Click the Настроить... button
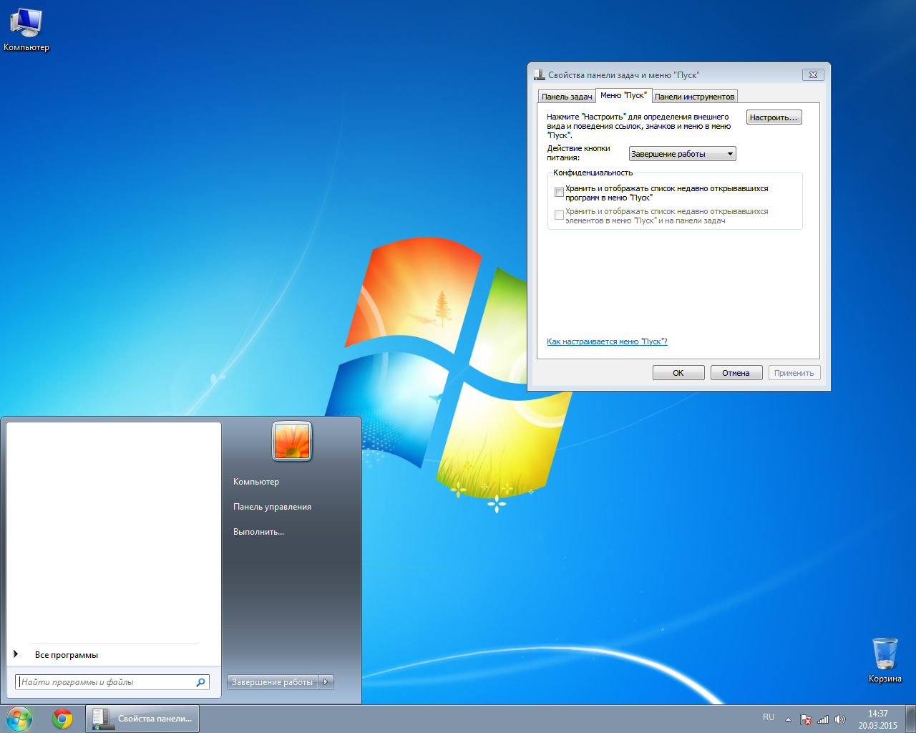 [774, 117]
